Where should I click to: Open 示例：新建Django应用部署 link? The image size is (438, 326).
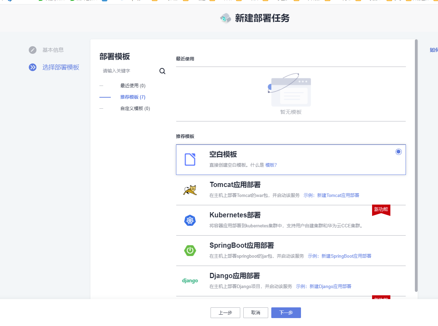tap(323, 286)
